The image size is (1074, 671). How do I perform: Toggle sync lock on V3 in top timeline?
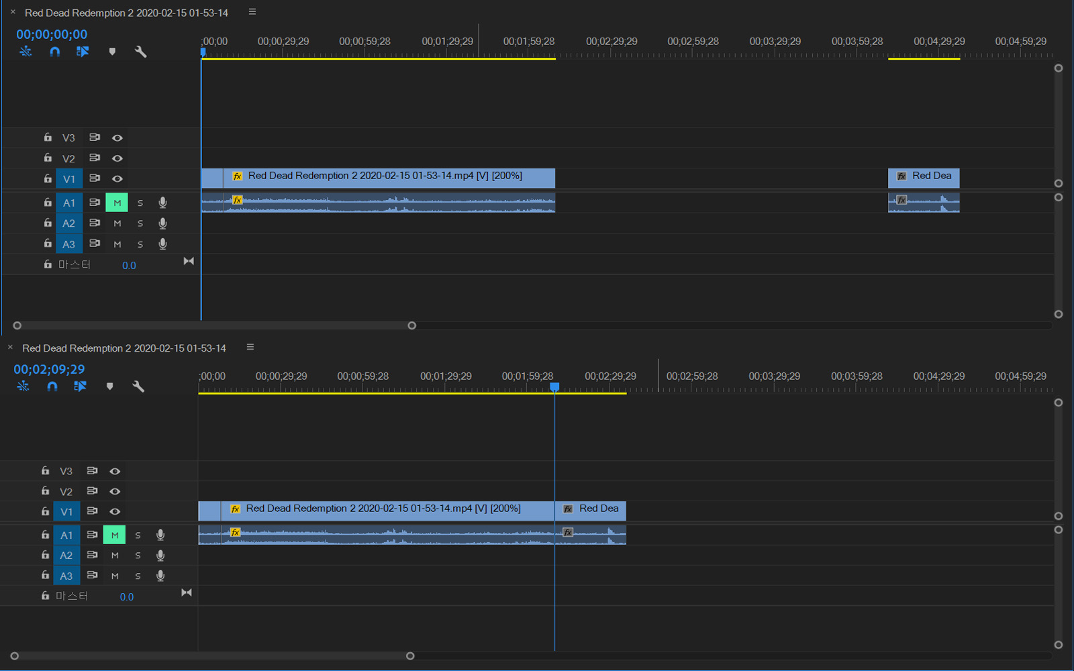coord(95,138)
